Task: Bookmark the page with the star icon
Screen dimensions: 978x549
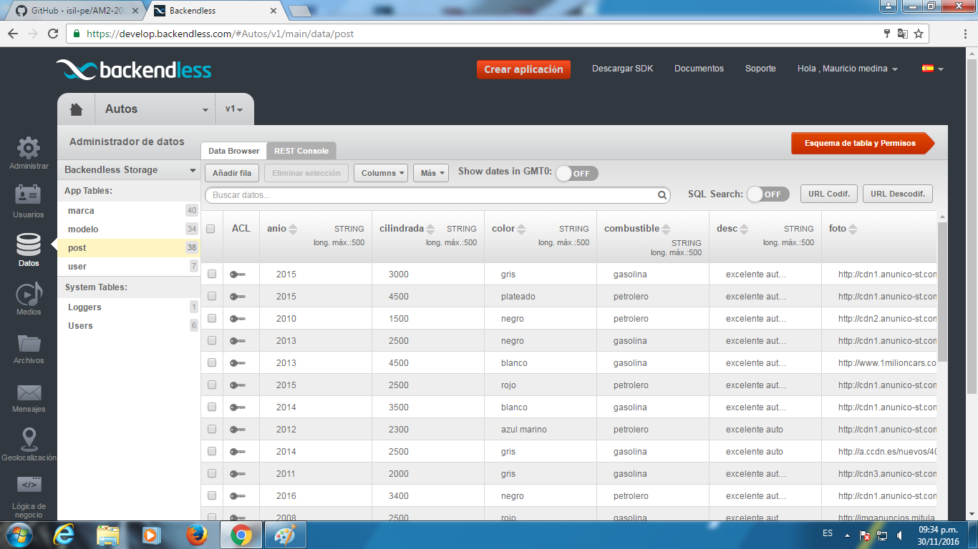Action: [919, 34]
